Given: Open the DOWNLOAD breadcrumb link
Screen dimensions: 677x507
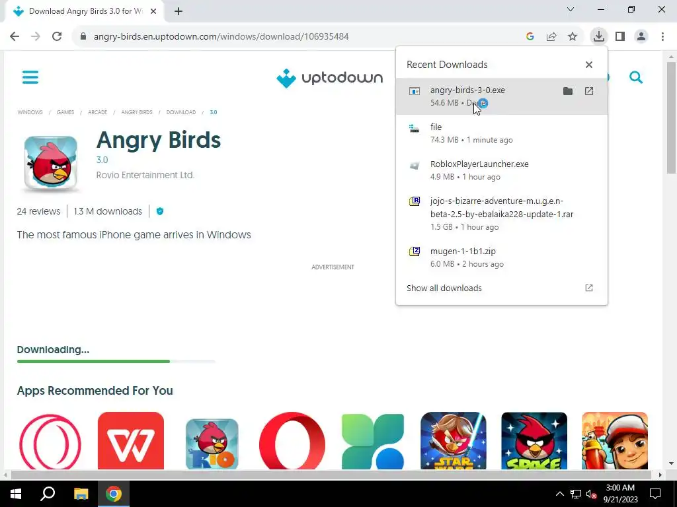Looking at the screenshot, I should [181, 112].
